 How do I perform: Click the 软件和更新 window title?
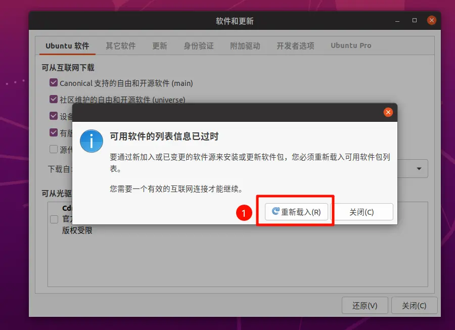tap(235, 21)
